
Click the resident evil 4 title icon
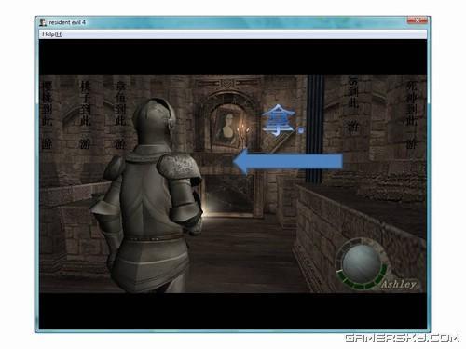pyautogui.click(x=43, y=22)
